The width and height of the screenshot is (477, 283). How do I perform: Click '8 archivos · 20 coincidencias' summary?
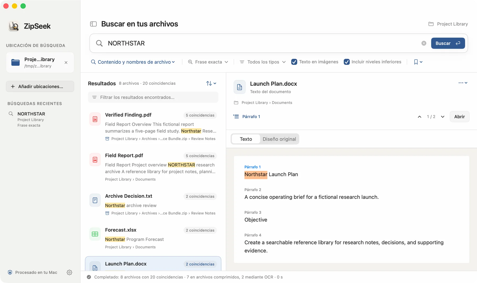click(147, 83)
